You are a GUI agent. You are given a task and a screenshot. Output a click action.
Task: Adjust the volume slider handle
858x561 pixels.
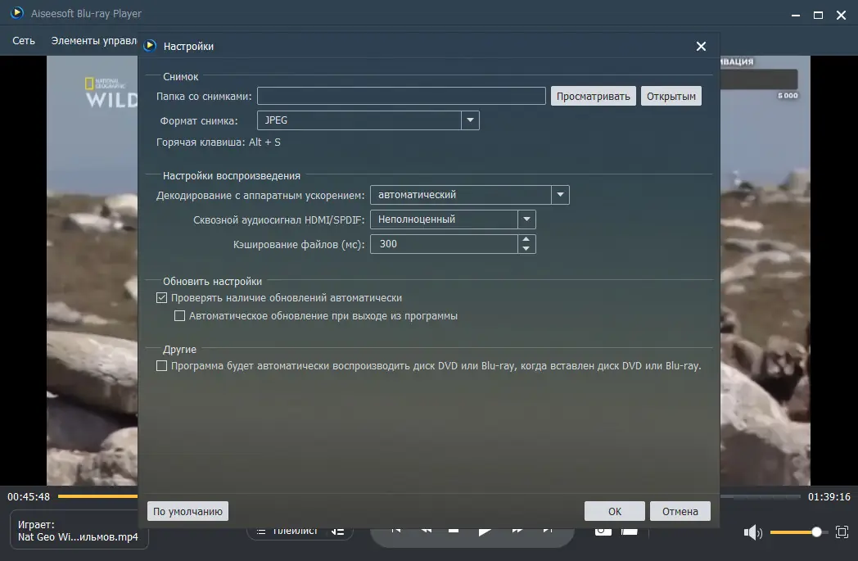point(816,532)
